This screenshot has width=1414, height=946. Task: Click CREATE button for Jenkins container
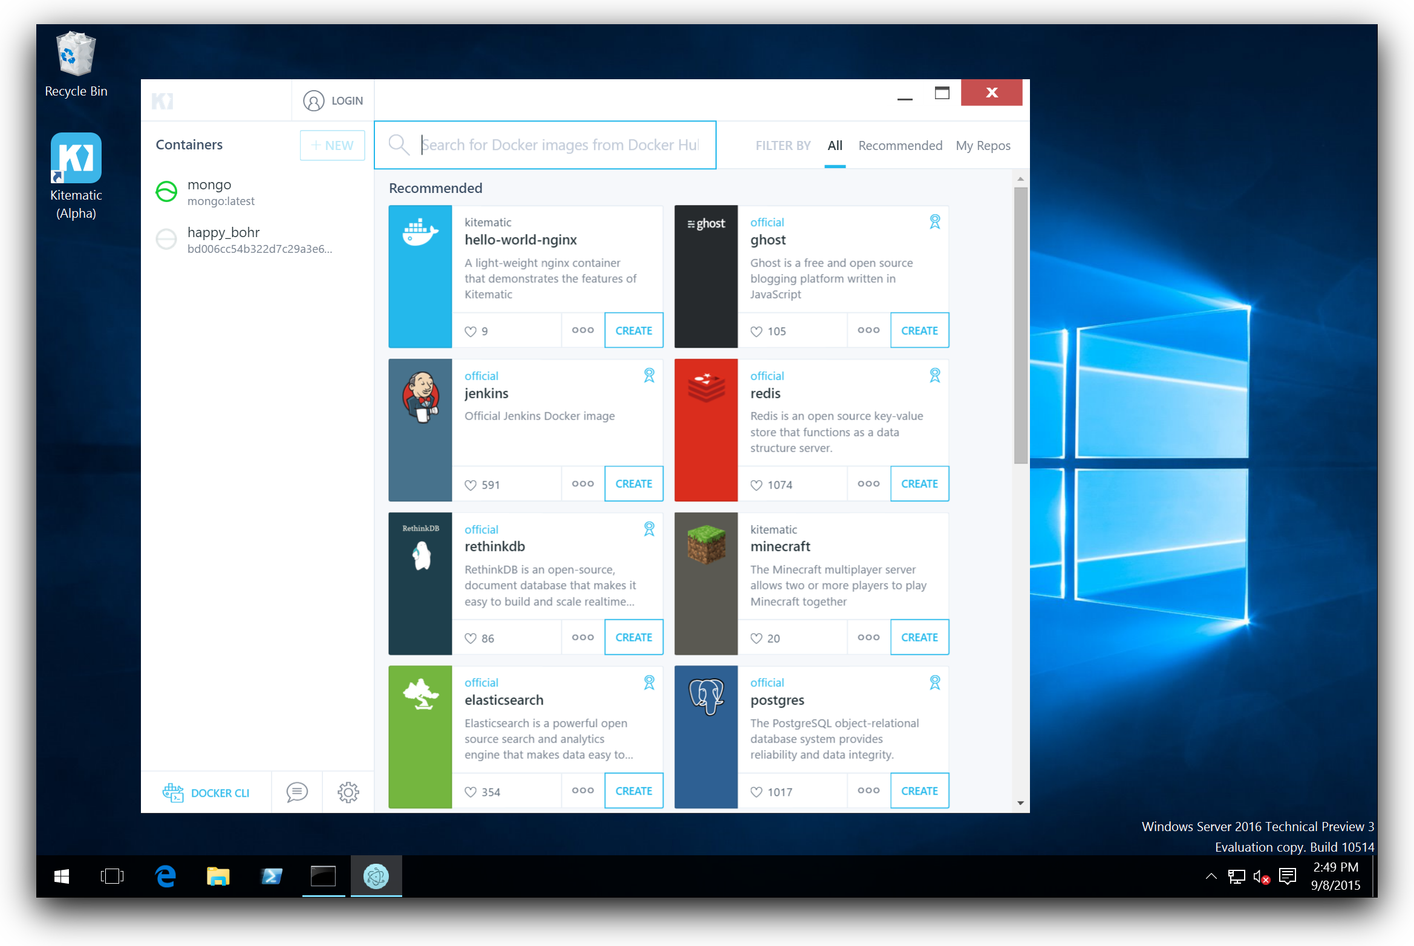point(634,483)
